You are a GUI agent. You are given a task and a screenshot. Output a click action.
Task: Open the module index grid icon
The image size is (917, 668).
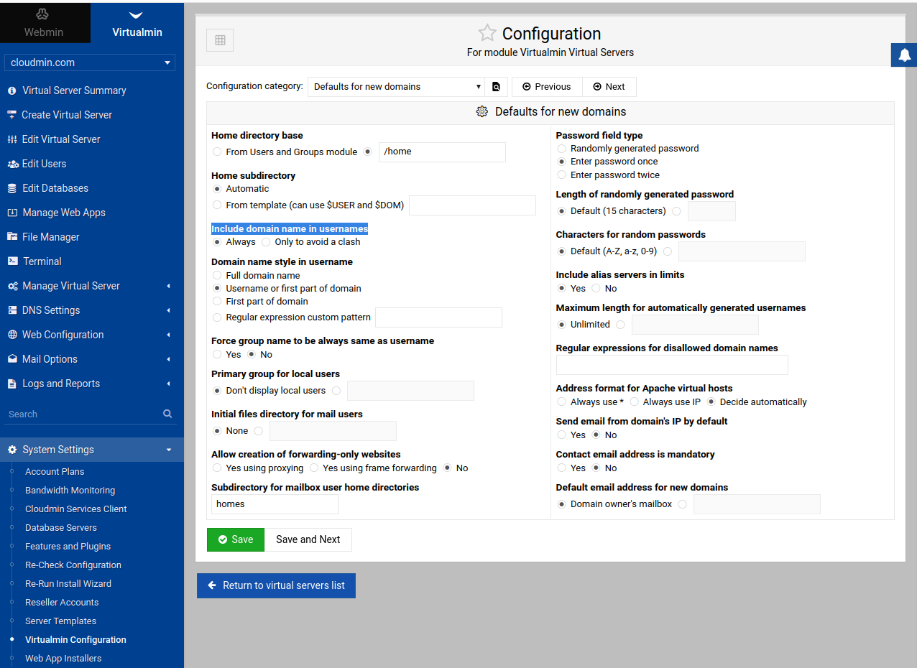click(x=220, y=40)
